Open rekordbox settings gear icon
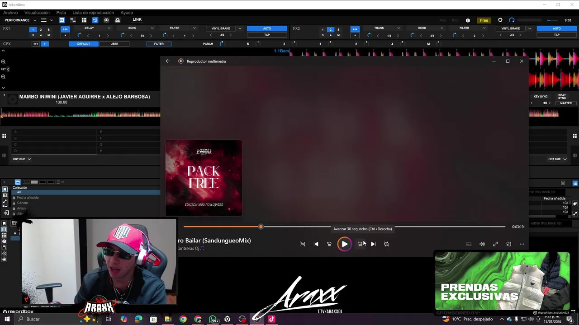This screenshot has height=325, width=579. tap(500, 20)
